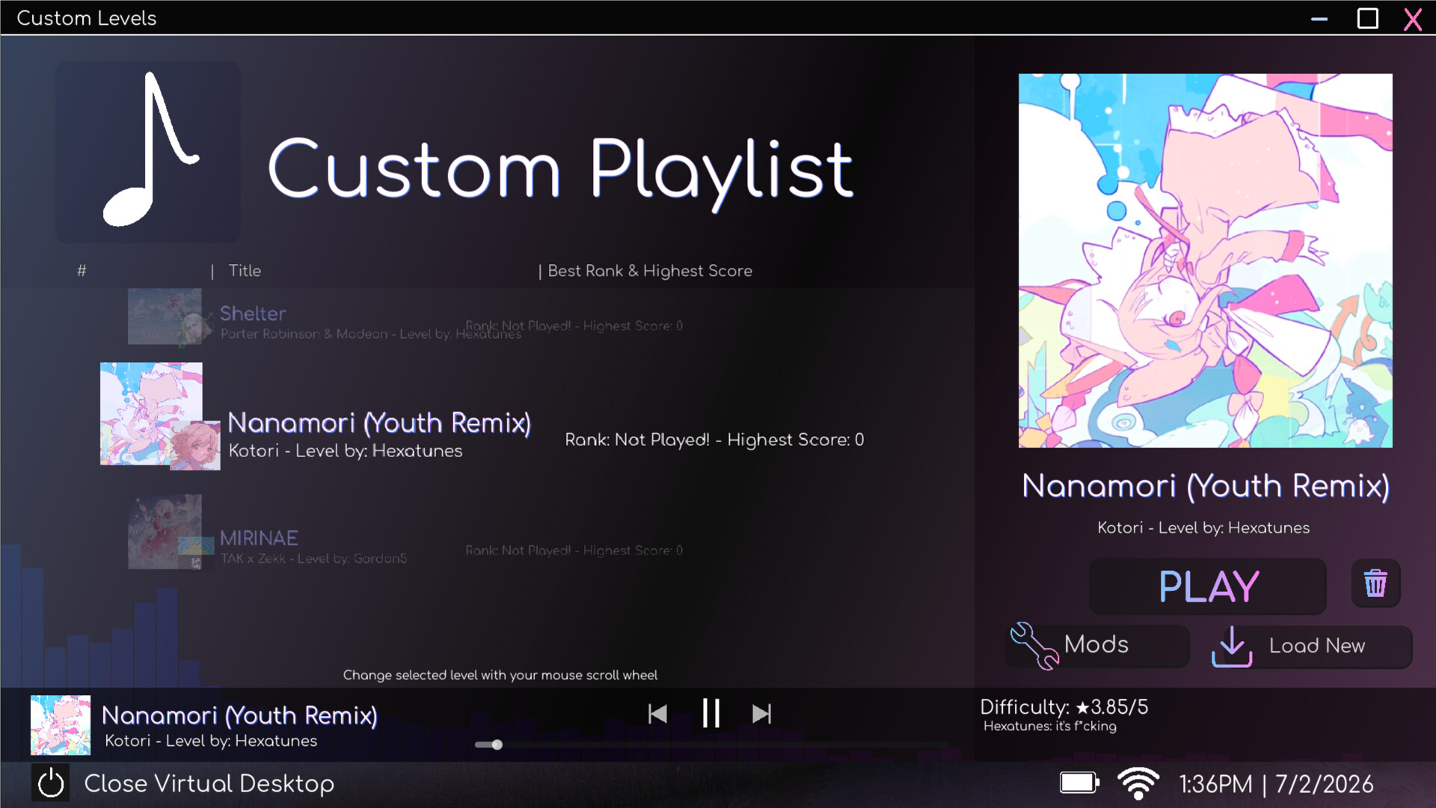Maximize the Custom Levels window
The width and height of the screenshot is (1436, 808).
tap(1368, 19)
